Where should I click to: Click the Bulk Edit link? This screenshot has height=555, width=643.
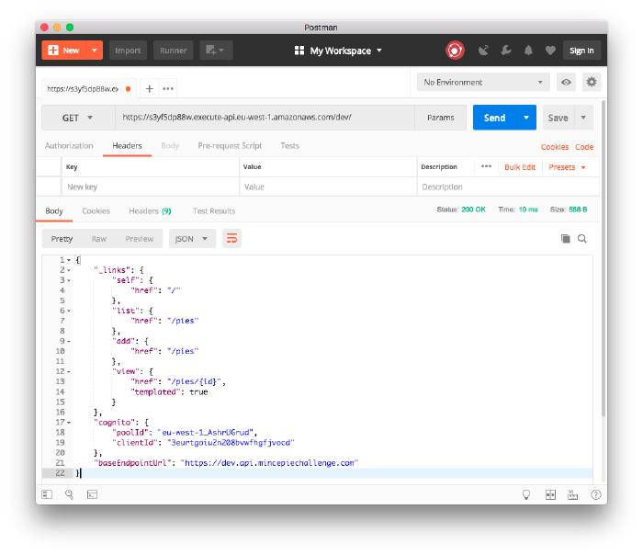click(x=520, y=167)
